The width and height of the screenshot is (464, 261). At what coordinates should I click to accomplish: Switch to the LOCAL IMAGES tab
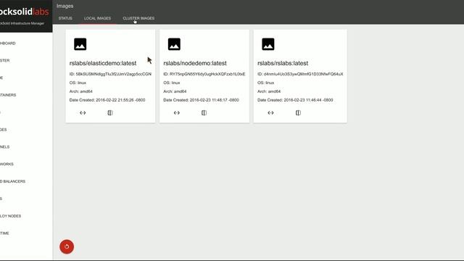click(97, 18)
